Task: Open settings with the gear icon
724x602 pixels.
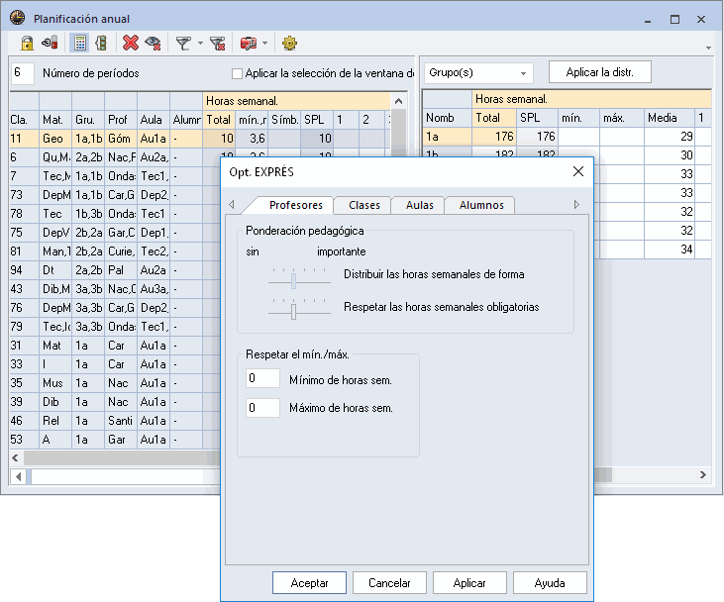Action: (x=289, y=44)
